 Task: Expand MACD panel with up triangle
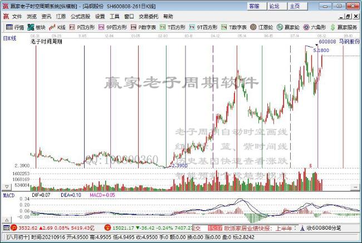[x=7, y=220]
